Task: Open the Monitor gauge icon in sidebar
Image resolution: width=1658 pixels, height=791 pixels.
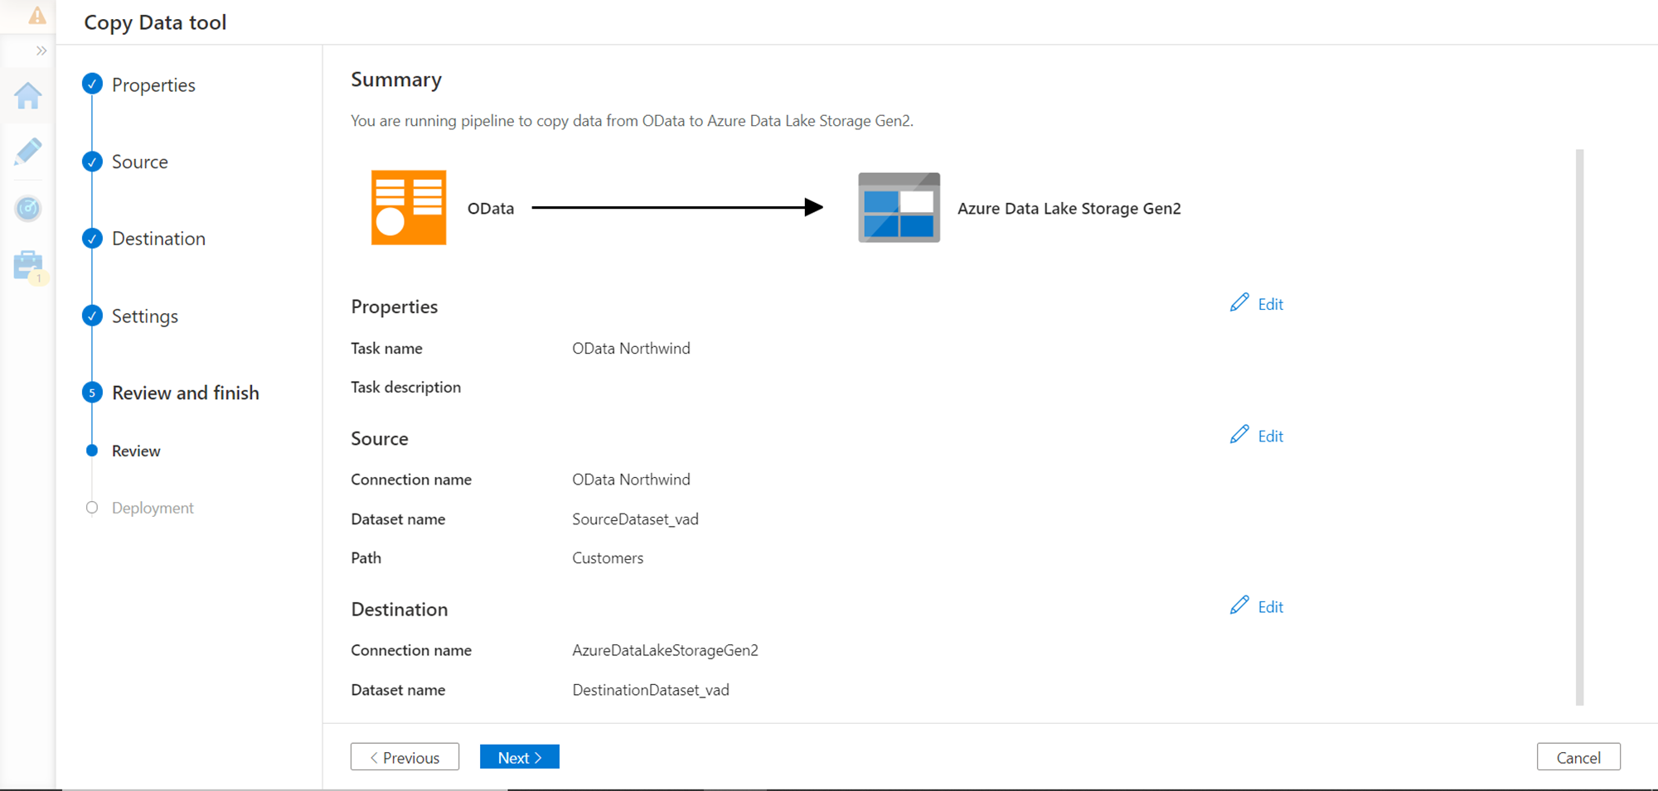Action: click(28, 208)
